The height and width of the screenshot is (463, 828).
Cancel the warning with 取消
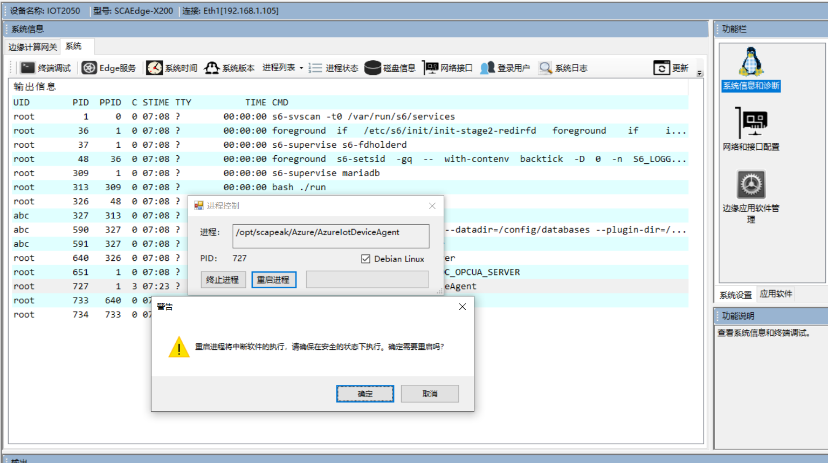pos(430,394)
